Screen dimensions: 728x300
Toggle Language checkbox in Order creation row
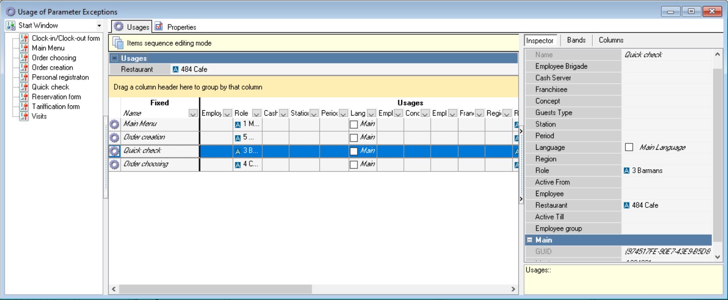pyautogui.click(x=354, y=138)
